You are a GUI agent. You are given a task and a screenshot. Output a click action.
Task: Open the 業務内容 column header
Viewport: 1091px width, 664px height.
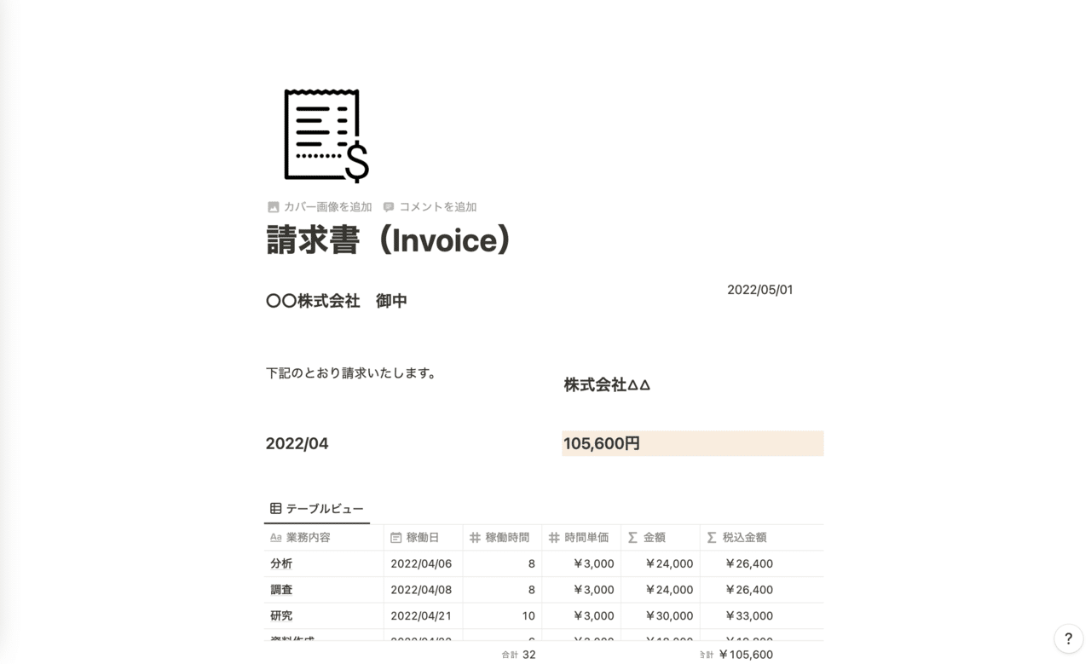pos(324,538)
